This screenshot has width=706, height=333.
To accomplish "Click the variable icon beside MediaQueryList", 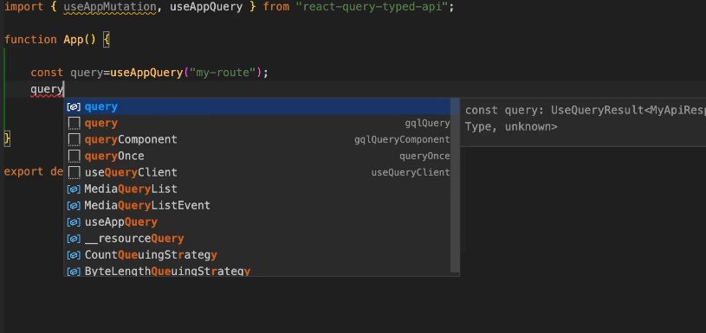I will pos(74,189).
